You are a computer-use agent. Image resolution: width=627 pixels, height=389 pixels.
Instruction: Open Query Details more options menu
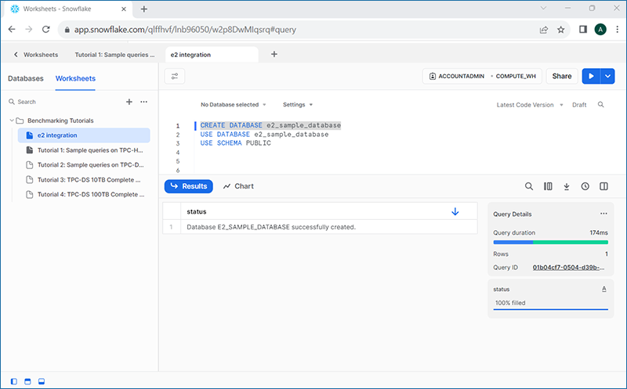tap(603, 214)
